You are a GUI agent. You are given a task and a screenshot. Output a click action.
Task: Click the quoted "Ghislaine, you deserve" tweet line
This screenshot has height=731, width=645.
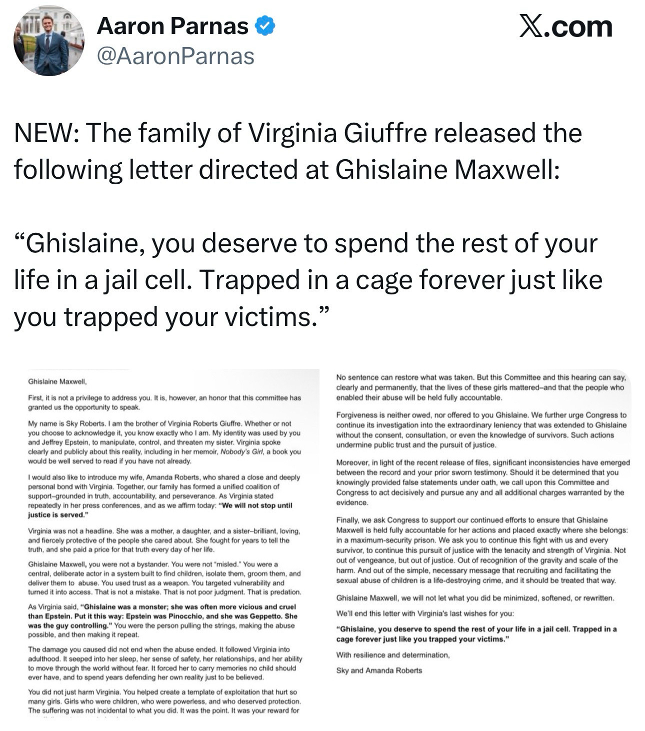(306, 244)
